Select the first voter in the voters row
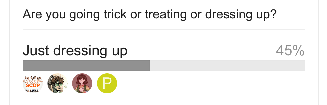 (x=32, y=83)
